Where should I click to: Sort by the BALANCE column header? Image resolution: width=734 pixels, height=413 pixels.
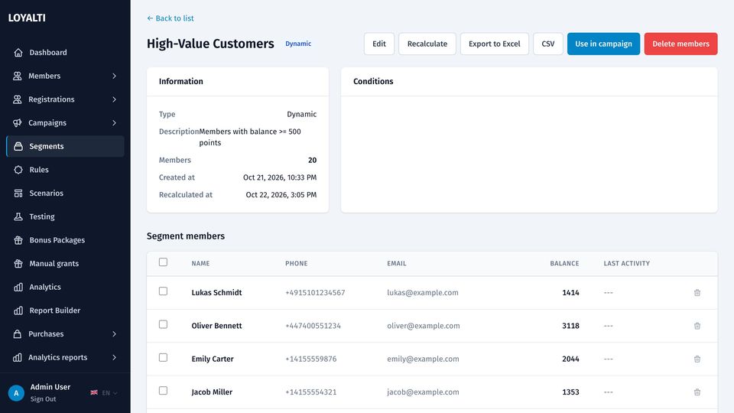564,264
